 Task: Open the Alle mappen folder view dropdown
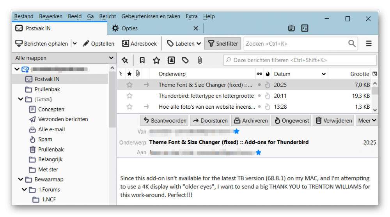coord(64,58)
